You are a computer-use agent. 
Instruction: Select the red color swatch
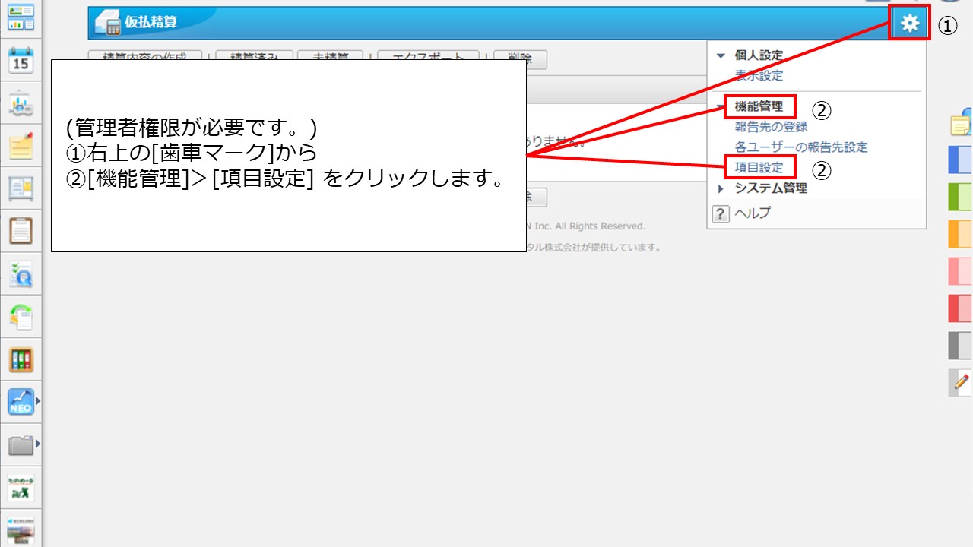pos(961,308)
